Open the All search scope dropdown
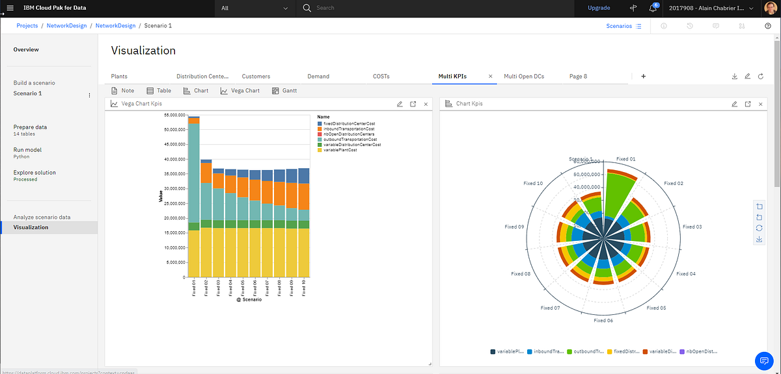781x374 pixels. coord(254,8)
